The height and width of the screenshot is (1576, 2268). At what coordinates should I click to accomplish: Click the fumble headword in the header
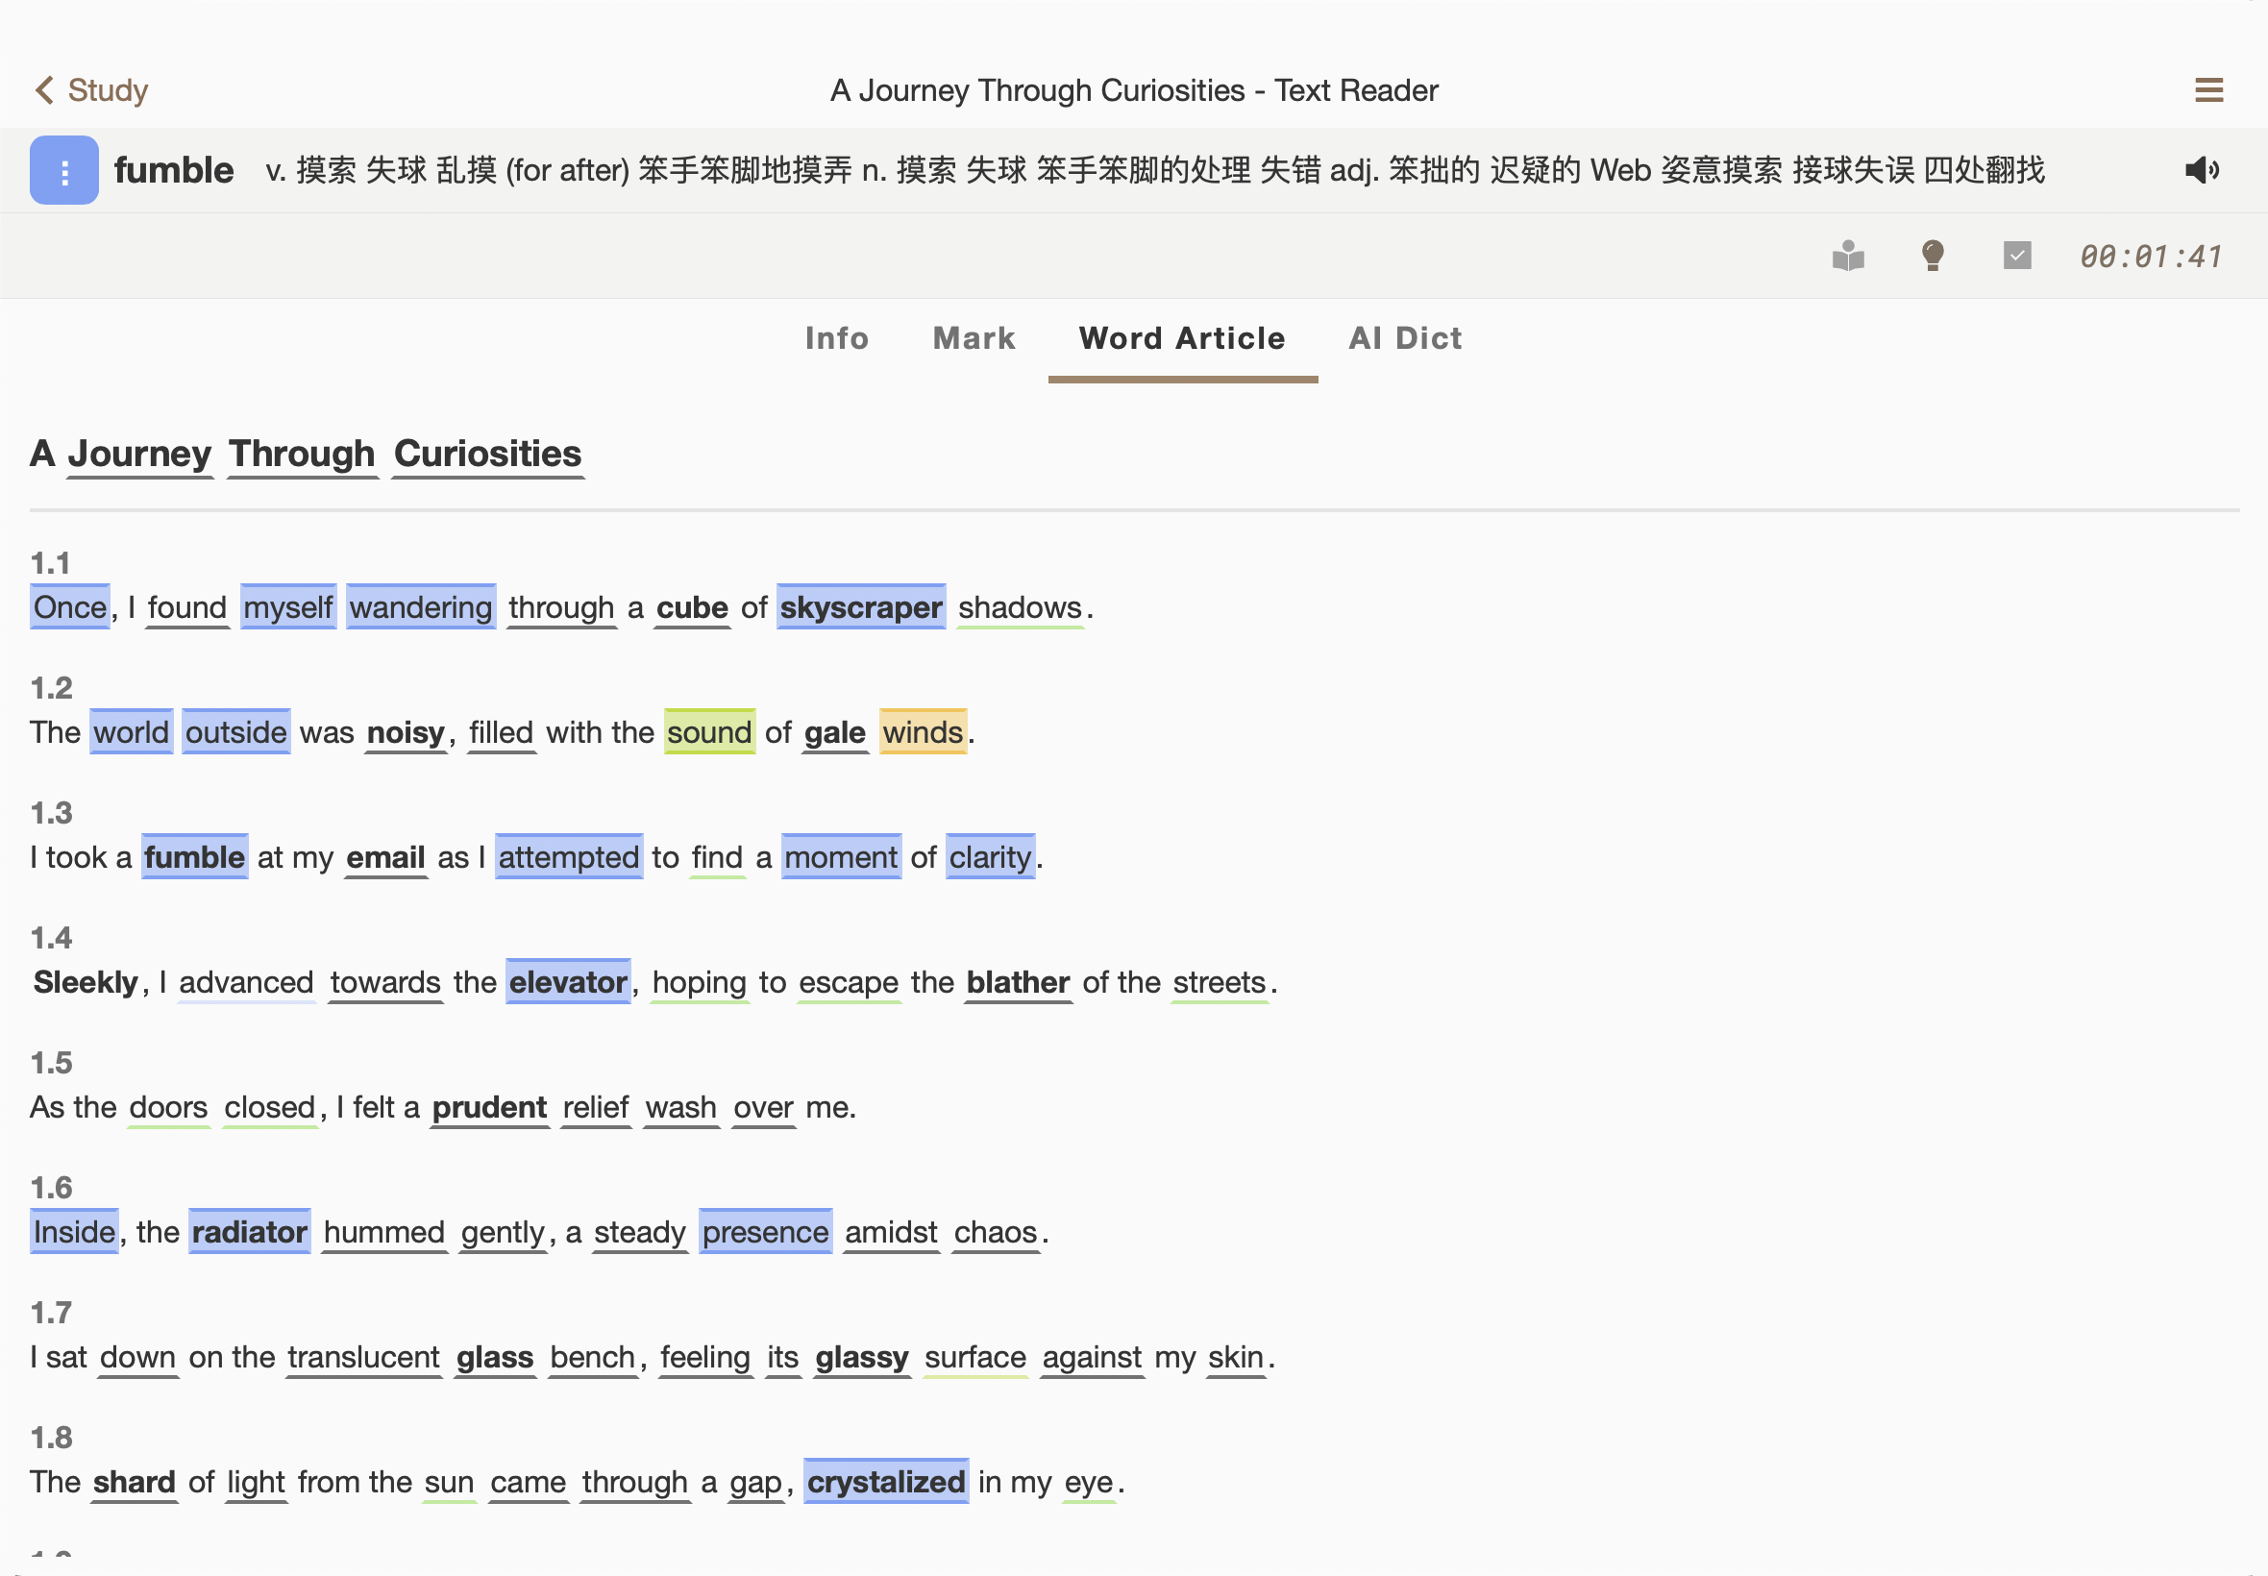click(174, 170)
